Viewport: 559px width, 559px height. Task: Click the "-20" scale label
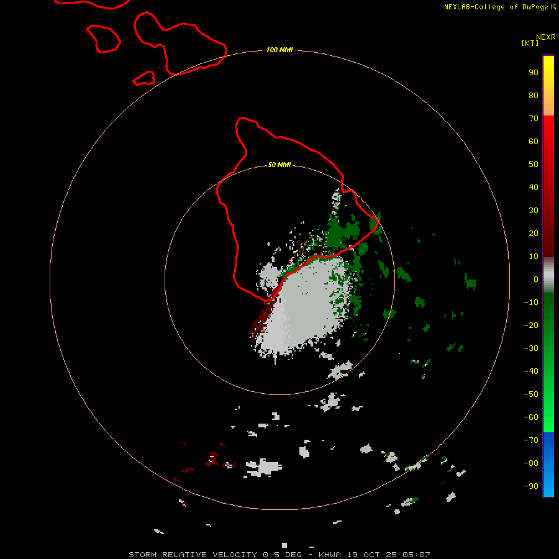[x=531, y=325]
